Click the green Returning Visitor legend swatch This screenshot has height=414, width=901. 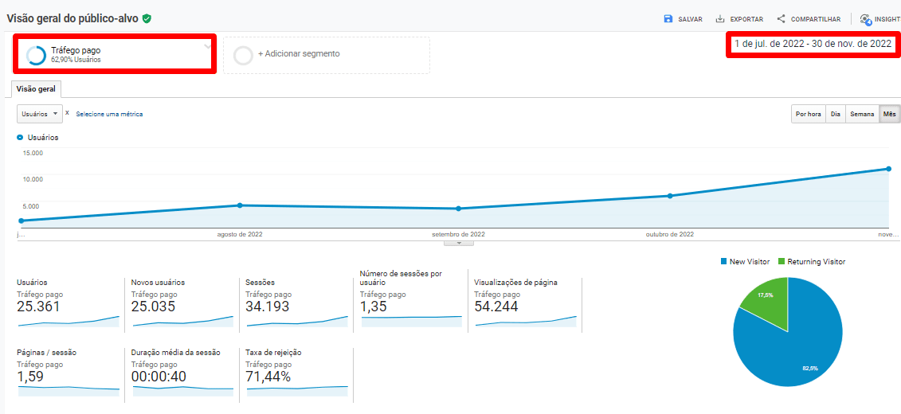coord(782,262)
